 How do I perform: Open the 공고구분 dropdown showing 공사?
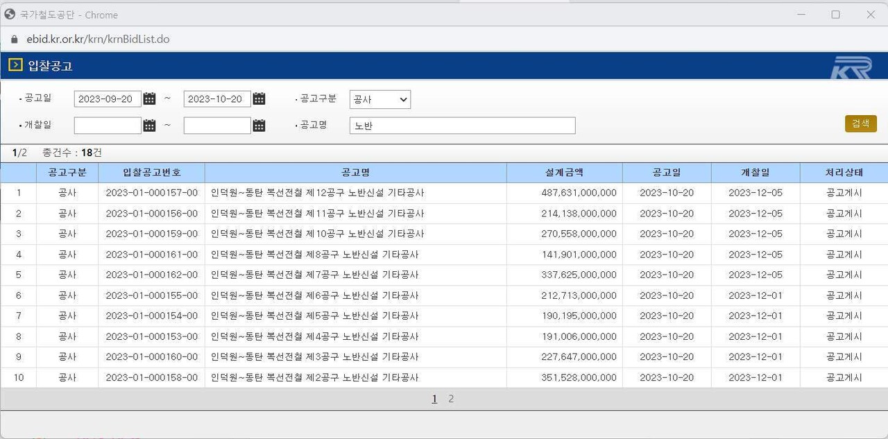click(379, 99)
